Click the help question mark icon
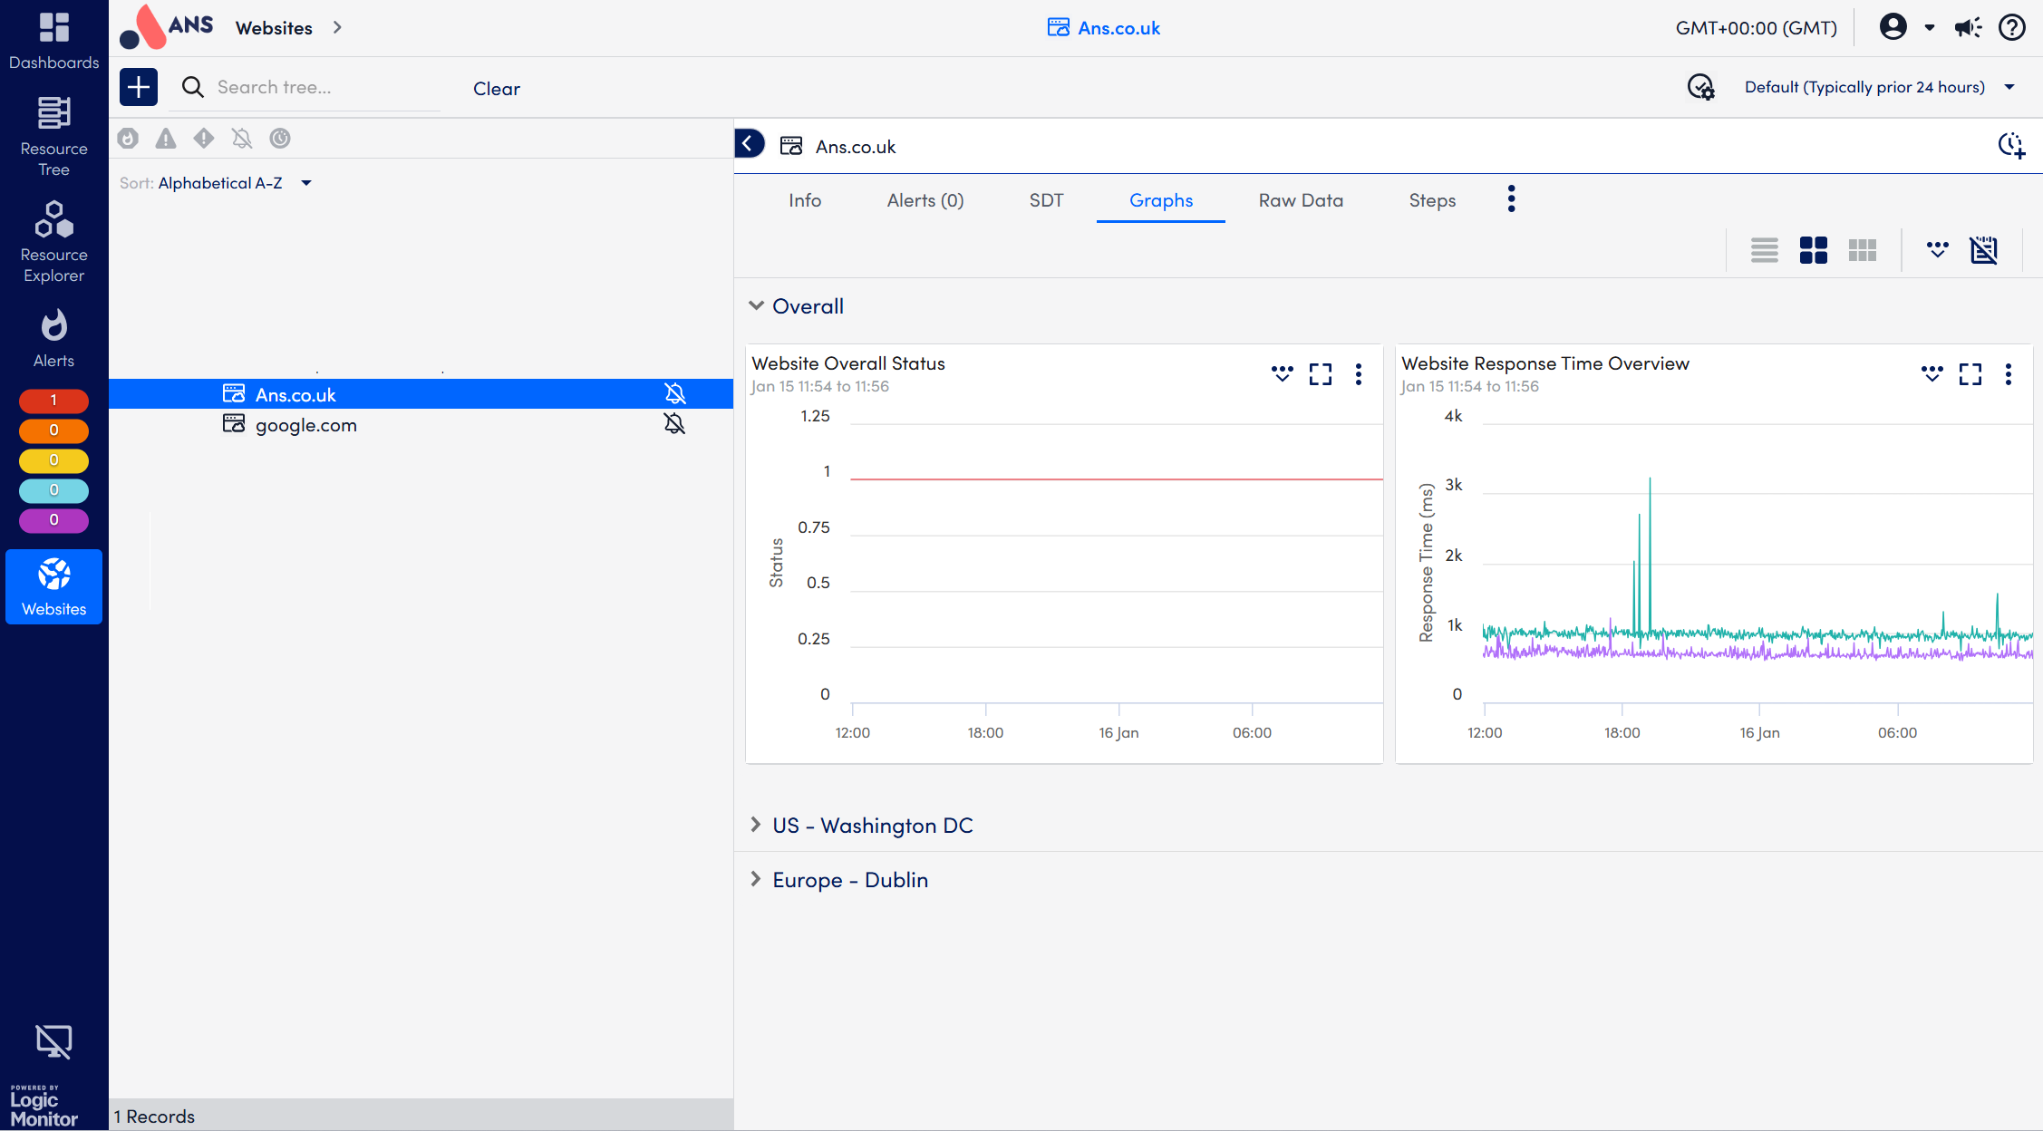Screen dimensions: 2043x1131 click(2011, 27)
